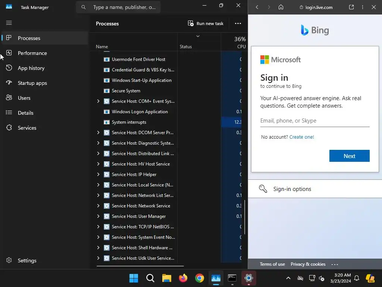Click the Task Manager search box
The height and width of the screenshot is (287, 382).
point(118,7)
